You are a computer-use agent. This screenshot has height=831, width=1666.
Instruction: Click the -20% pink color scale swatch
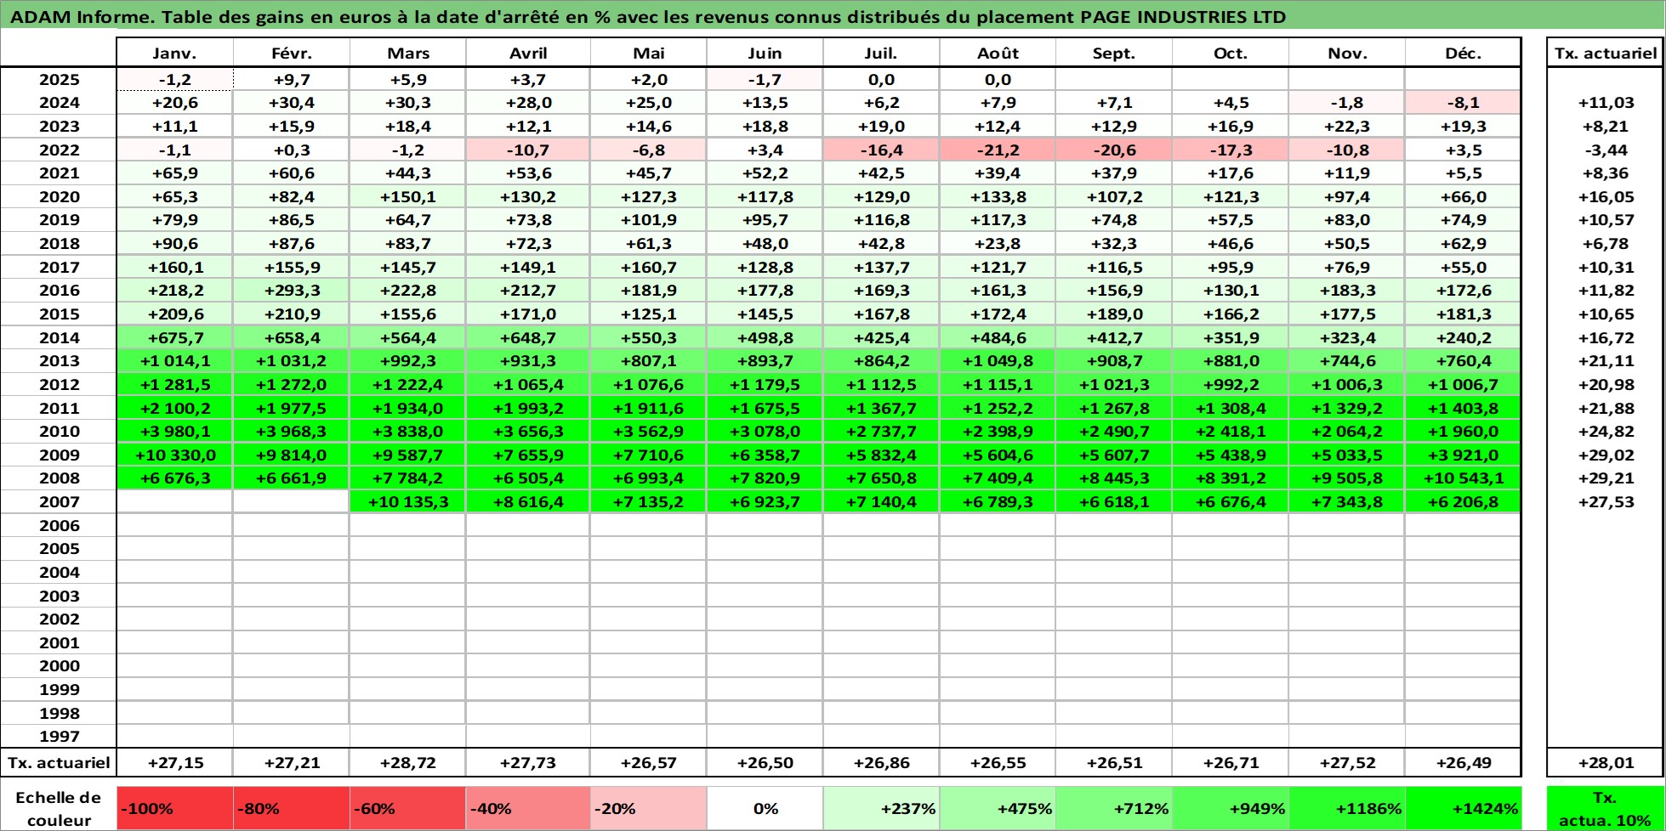point(649,808)
